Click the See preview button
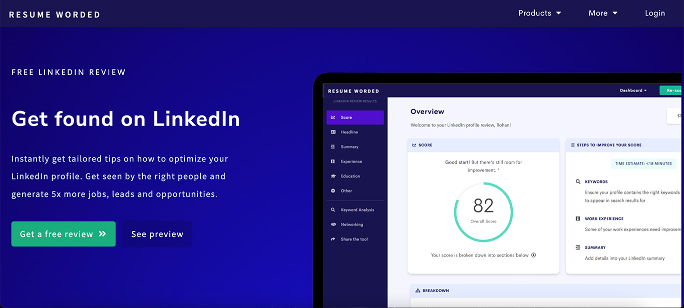 [x=157, y=234]
